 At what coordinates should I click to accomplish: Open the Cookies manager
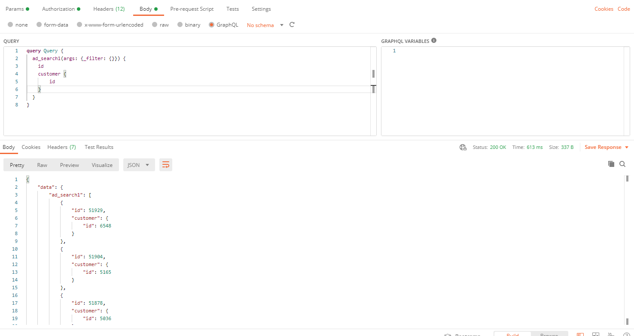click(x=604, y=9)
